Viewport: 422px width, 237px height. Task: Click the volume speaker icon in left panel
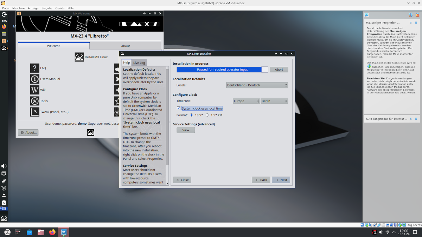click(4, 166)
